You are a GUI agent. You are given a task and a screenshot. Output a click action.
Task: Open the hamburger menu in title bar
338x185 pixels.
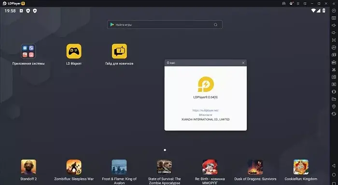point(298,3)
